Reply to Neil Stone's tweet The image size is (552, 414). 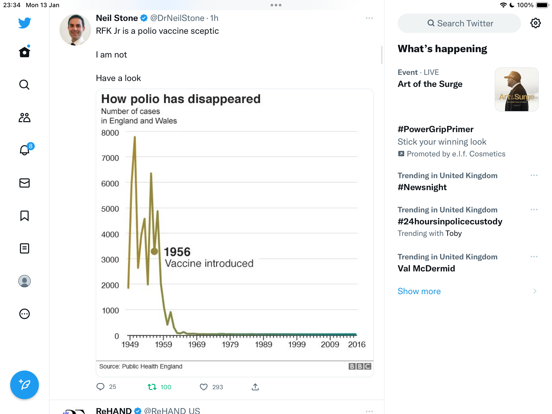coord(106,387)
